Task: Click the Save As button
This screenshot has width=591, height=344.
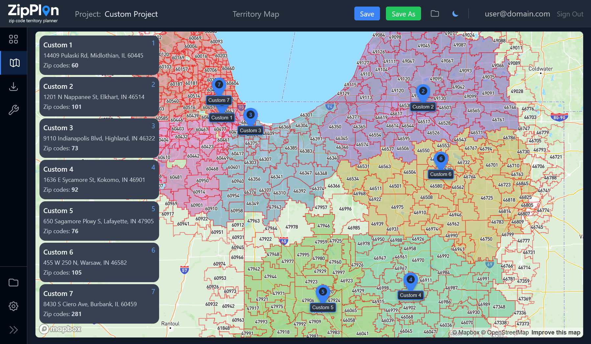Action: (x=403, y=14)
